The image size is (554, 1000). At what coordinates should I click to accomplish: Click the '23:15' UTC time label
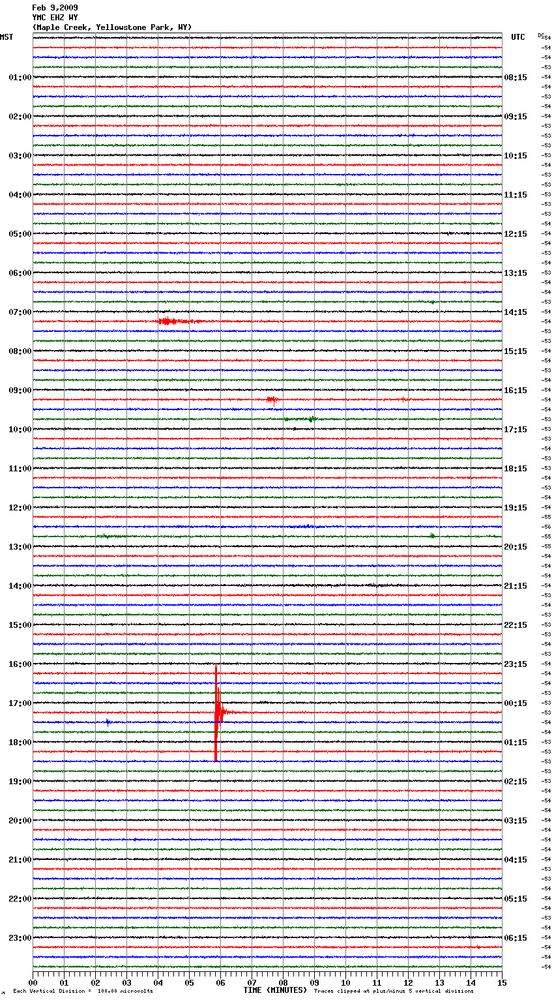(516, 664)
